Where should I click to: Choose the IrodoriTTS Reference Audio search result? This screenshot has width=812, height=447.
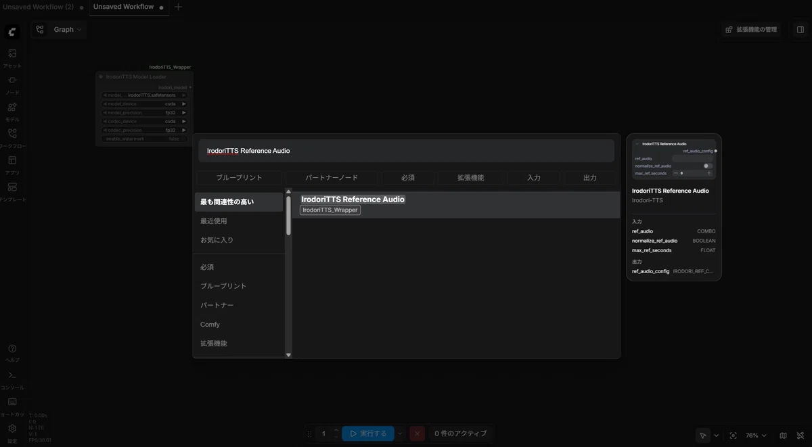tap(456, 205)
